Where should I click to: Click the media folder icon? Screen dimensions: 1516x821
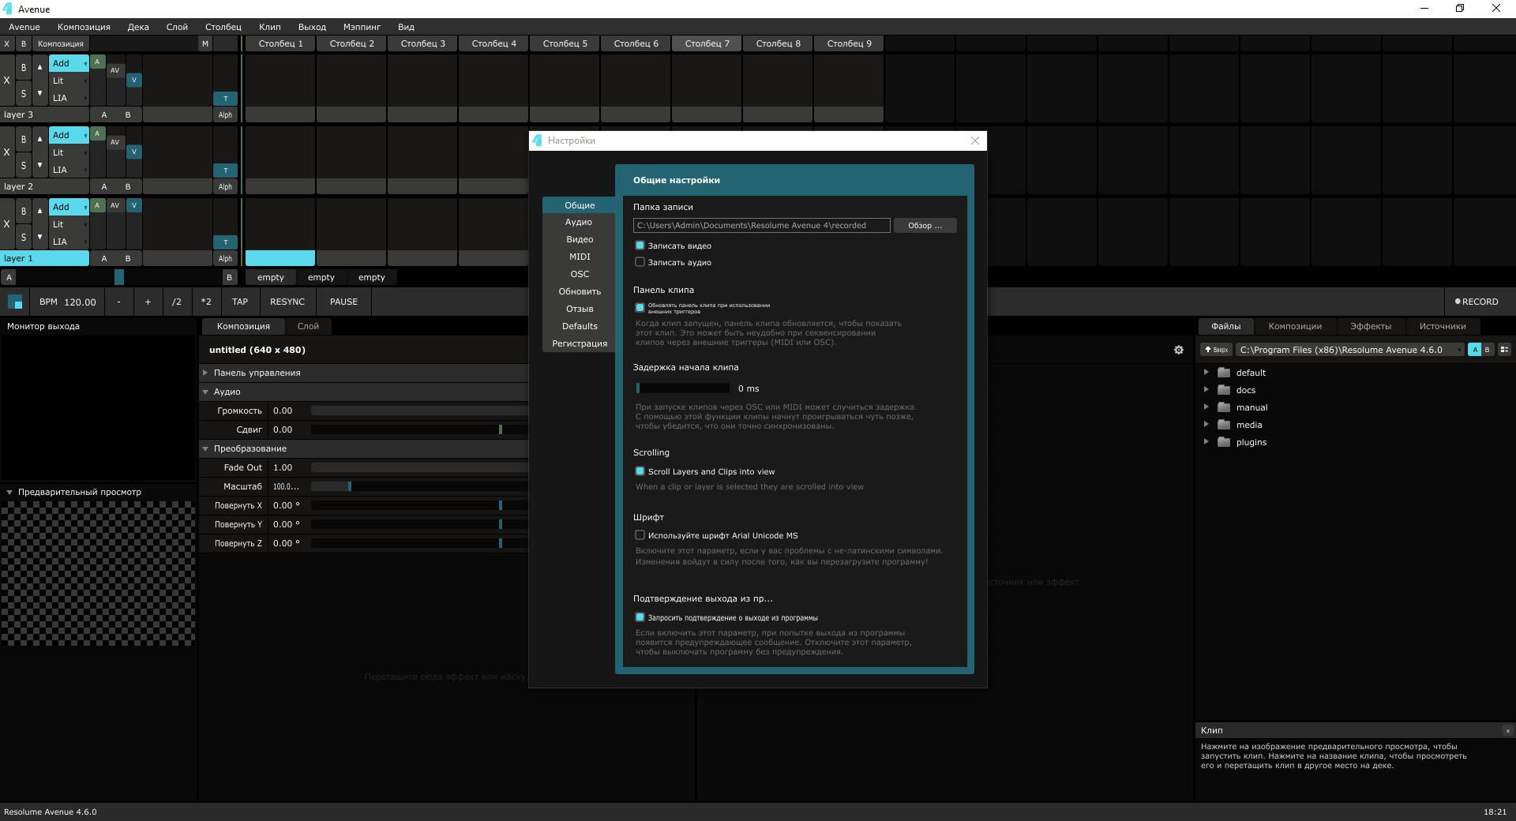(x=1224, y=425)
